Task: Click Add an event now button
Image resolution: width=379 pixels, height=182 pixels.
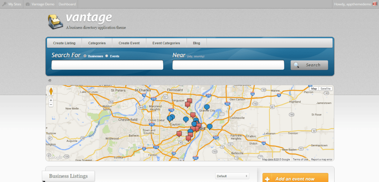Action: (x=295, y=178)
